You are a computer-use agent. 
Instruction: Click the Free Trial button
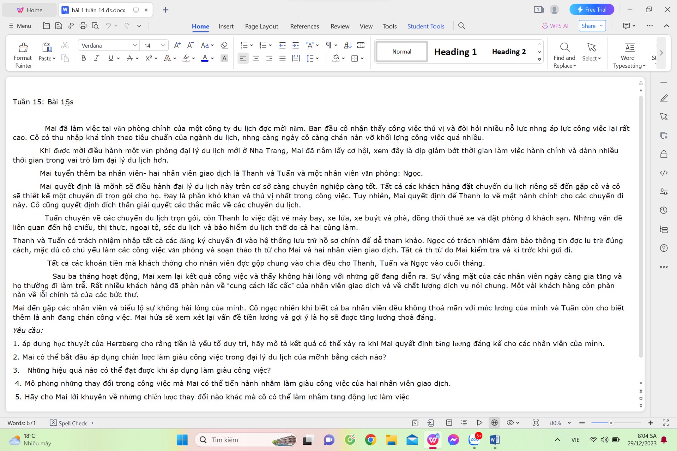[x=592, y=10]
